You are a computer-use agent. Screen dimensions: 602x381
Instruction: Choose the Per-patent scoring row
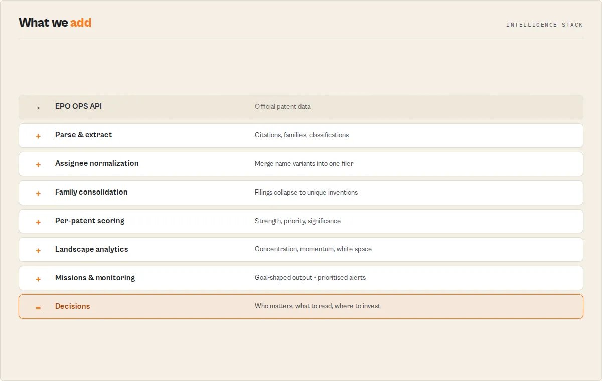[x=301, y=221]
